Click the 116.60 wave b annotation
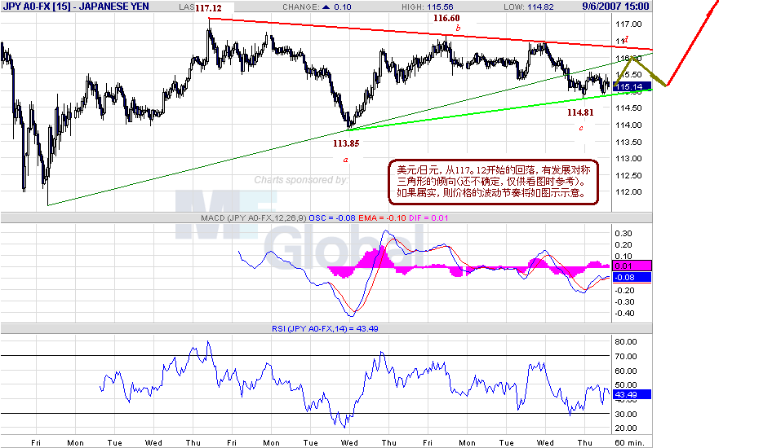 pyautogui.click(x=446, y=18)
